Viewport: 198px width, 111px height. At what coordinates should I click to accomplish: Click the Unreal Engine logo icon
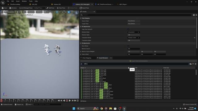coord(3,2)
